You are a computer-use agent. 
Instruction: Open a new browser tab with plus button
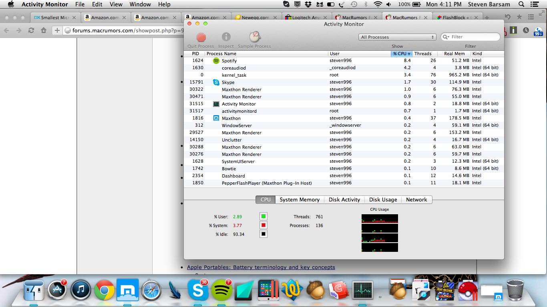tap(487, 18)
